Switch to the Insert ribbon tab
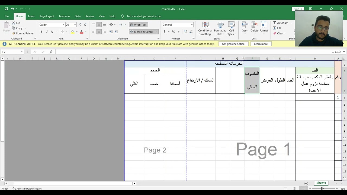 coord(31,16)
